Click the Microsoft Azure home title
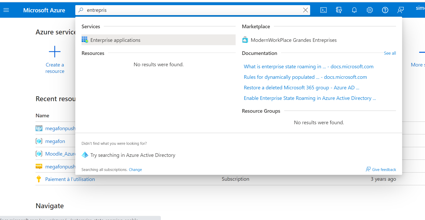 44,10
